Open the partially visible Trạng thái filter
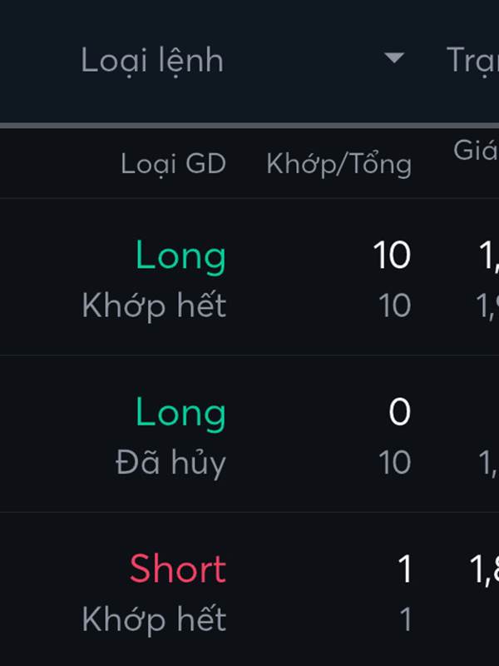Image resolution: width=499 pixels, height=666 pixels. point(472,60)
